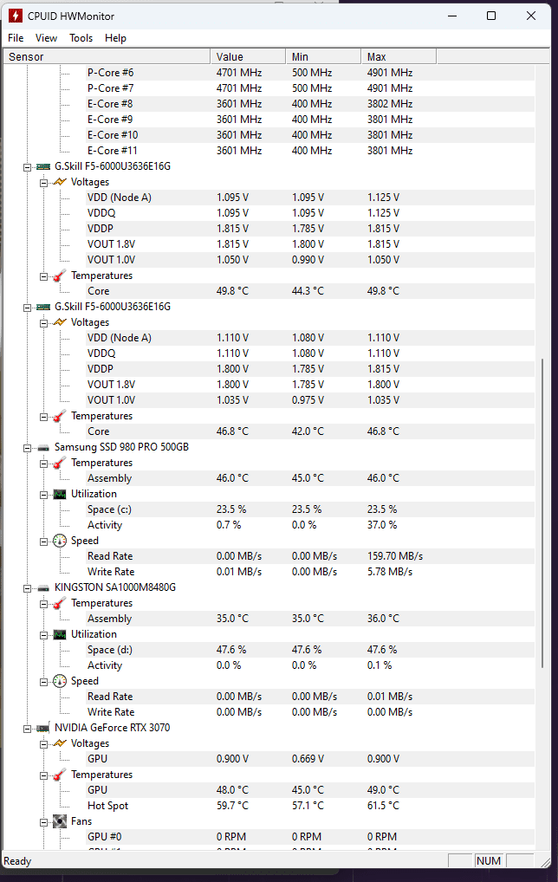Collapse Speed group under KINGSTON drive
The width and height of the screenshot is (558, 882).
point(43,682)
